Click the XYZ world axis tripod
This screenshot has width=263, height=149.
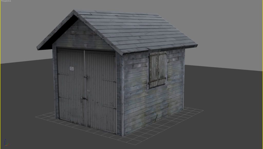7,144
